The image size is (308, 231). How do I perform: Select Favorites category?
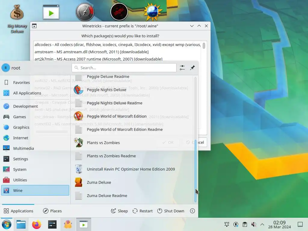35,82
